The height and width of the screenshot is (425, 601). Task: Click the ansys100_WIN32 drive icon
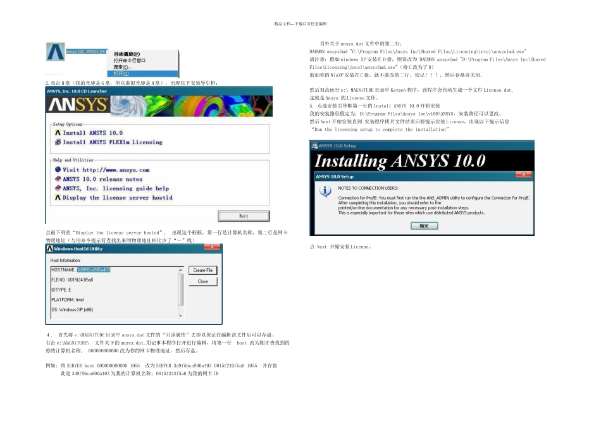(x=56, y=52)
